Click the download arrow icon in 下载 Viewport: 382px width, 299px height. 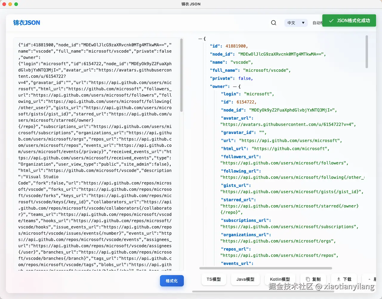coord(339,279)
